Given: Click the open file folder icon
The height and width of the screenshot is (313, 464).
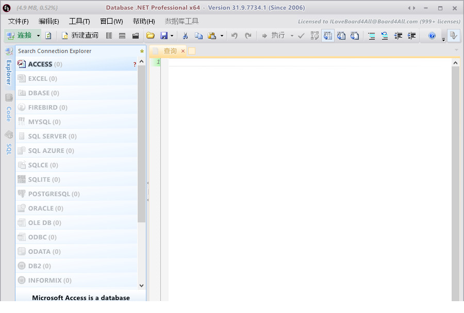Looking at the screenshot, I should [151, 36].
